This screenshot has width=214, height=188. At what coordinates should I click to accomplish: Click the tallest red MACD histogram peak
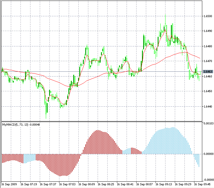click(98, 142)
